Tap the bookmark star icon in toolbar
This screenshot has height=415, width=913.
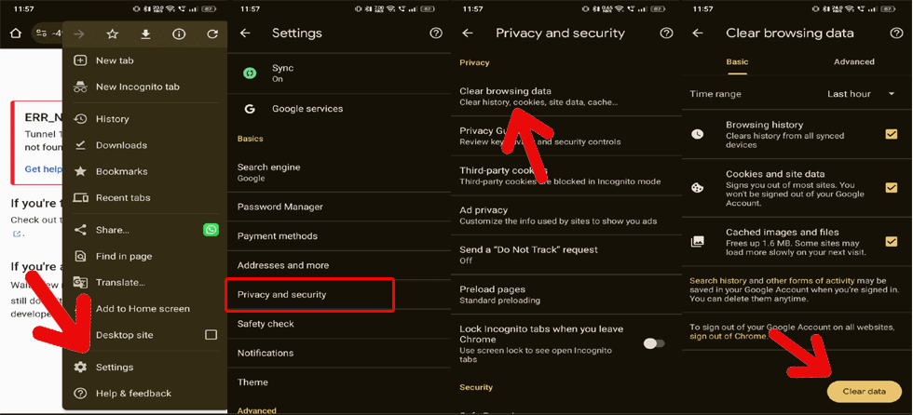[113, 33]
